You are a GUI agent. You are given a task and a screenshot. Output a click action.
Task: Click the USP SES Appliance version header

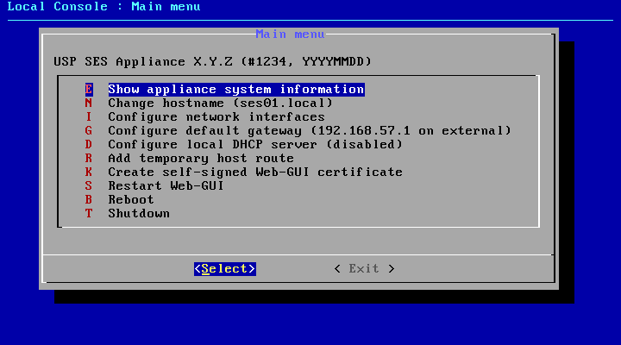tap(212, 62)
